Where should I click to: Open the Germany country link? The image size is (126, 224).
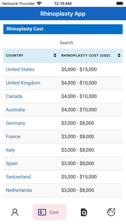point(15,123)
